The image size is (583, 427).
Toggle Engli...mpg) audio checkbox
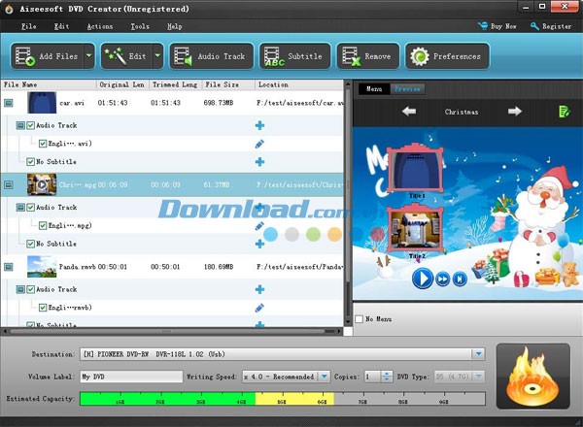43,226
